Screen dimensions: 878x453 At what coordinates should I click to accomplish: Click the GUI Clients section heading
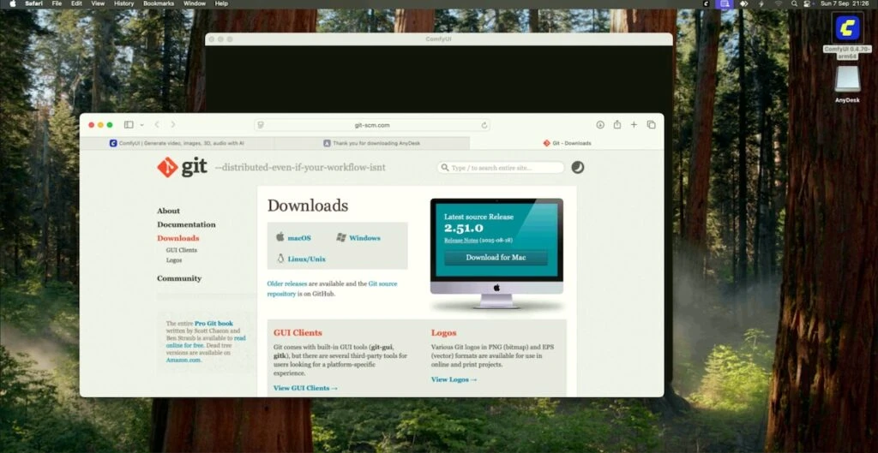[298, 333]
